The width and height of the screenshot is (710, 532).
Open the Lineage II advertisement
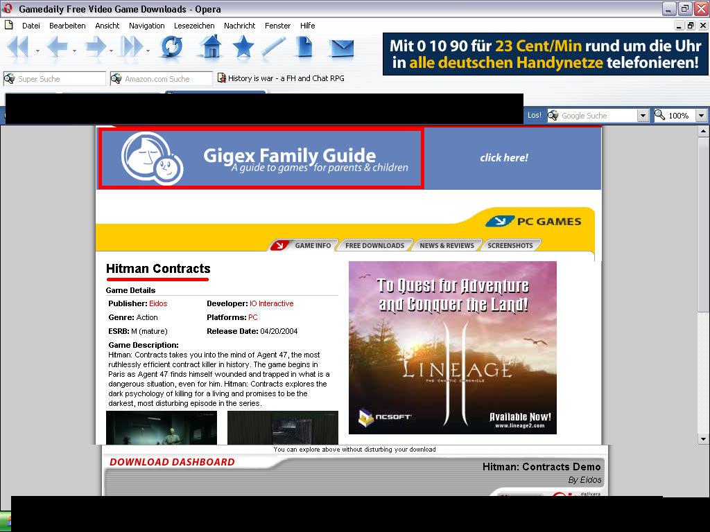tap(452, 348)
